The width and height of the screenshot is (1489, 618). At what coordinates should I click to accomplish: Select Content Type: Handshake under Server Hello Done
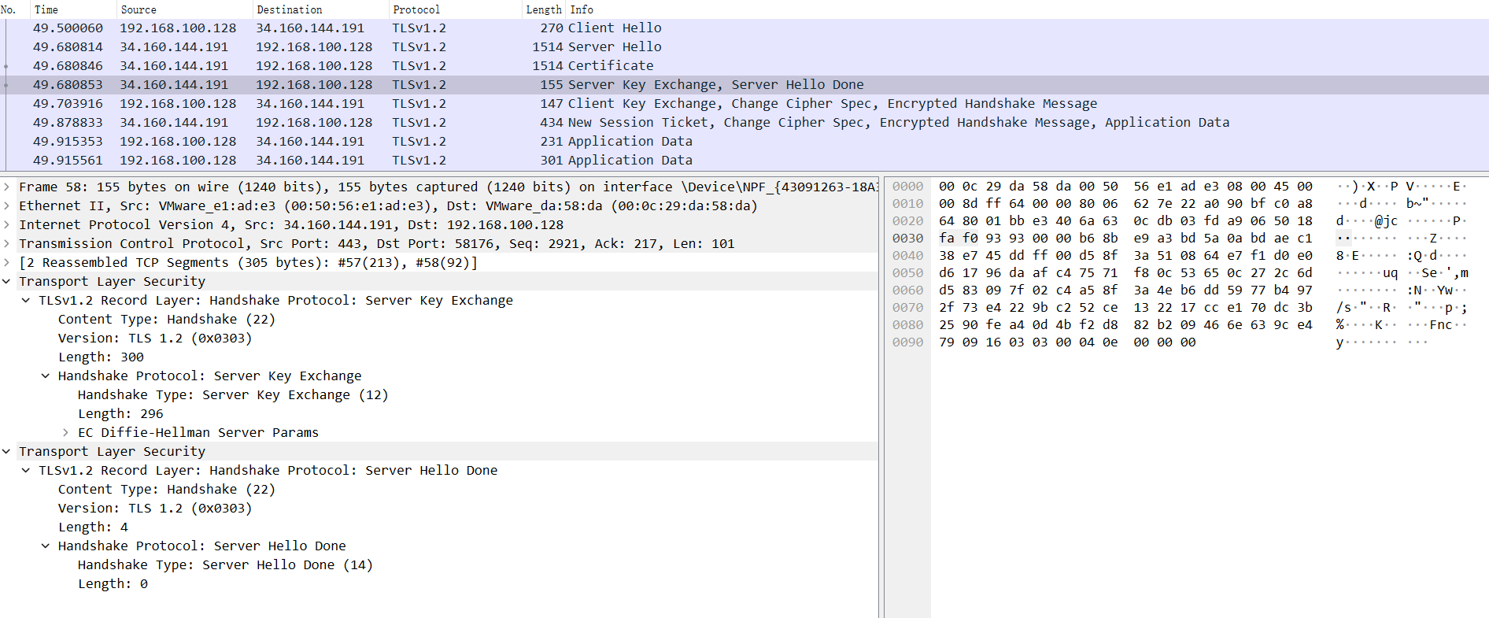(167, 490)
